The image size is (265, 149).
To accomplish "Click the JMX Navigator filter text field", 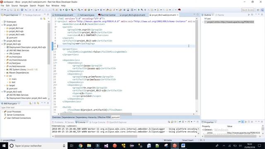I will coord(26,108).
